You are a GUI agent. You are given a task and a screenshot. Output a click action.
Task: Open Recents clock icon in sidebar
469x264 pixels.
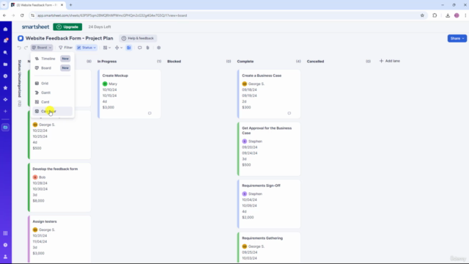5,76
